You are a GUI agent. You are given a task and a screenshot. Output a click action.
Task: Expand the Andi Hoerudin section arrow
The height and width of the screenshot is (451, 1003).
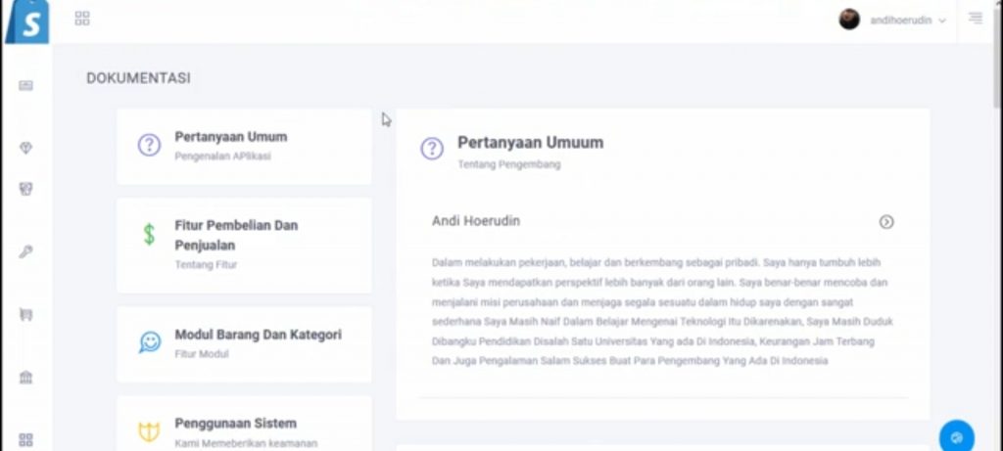coord(886,222)
